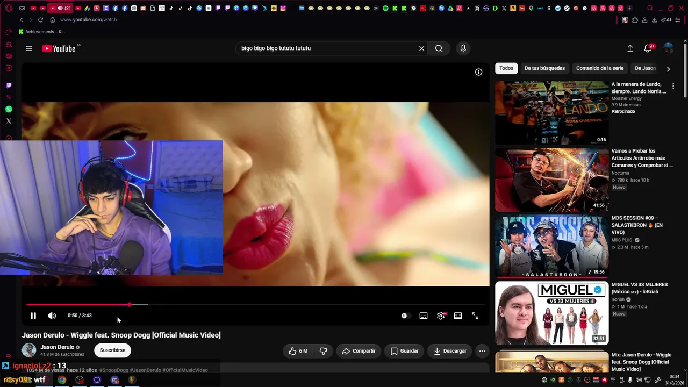Screen dimensions: 688x387
Task: Switch to theater mode
Action: [x=458, y=316]
